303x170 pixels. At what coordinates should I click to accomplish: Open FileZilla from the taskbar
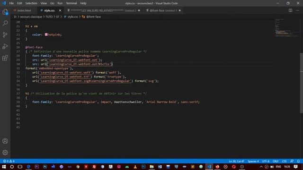[x=94, y=167]
